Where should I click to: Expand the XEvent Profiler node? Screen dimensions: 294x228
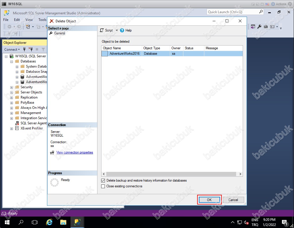[12, 129]
